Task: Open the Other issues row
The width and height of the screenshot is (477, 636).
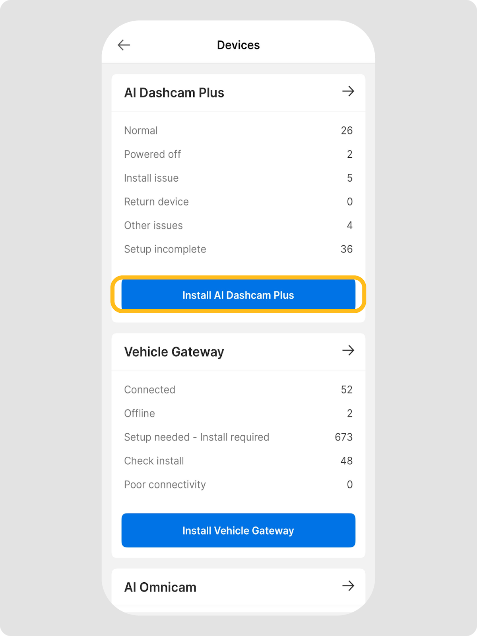Action: tap(238, 225)
